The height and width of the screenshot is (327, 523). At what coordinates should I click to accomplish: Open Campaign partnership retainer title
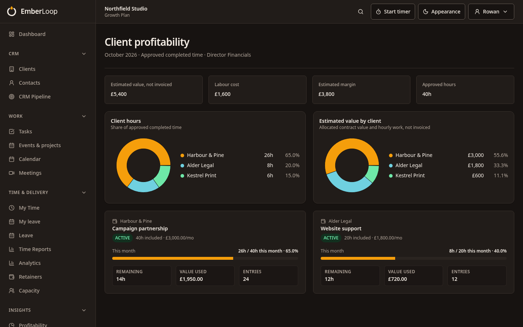pyautogui.click(x=140, y=229)
